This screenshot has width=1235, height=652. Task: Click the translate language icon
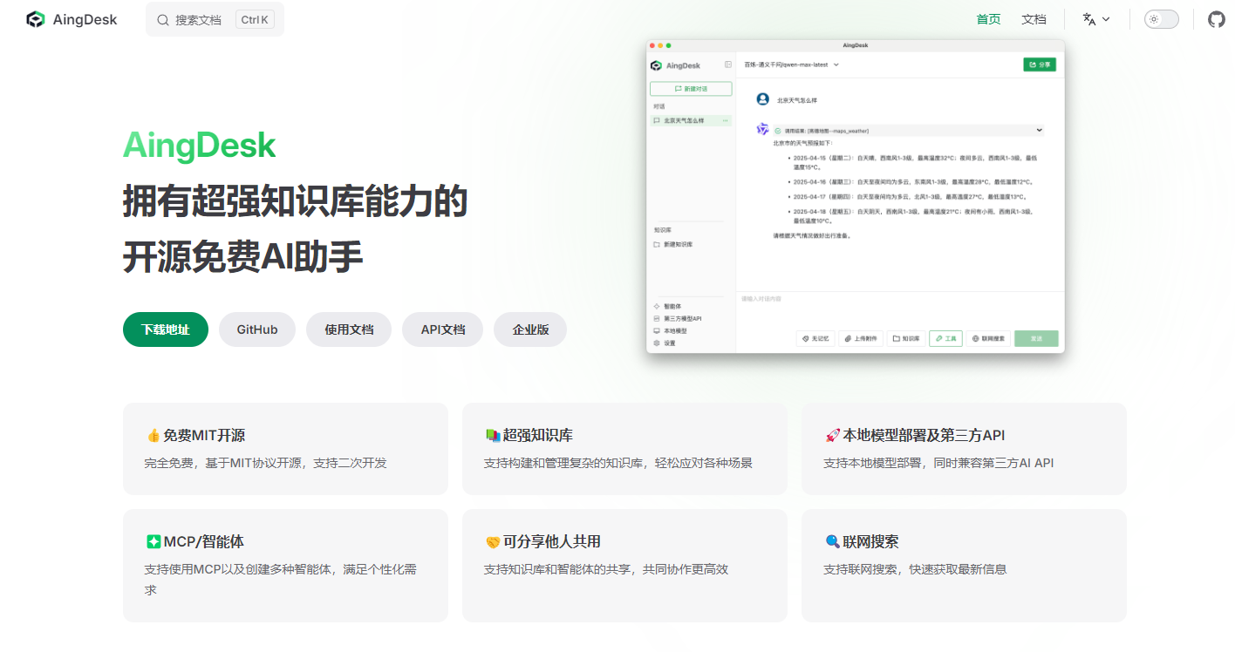(x=1089, y=19)
